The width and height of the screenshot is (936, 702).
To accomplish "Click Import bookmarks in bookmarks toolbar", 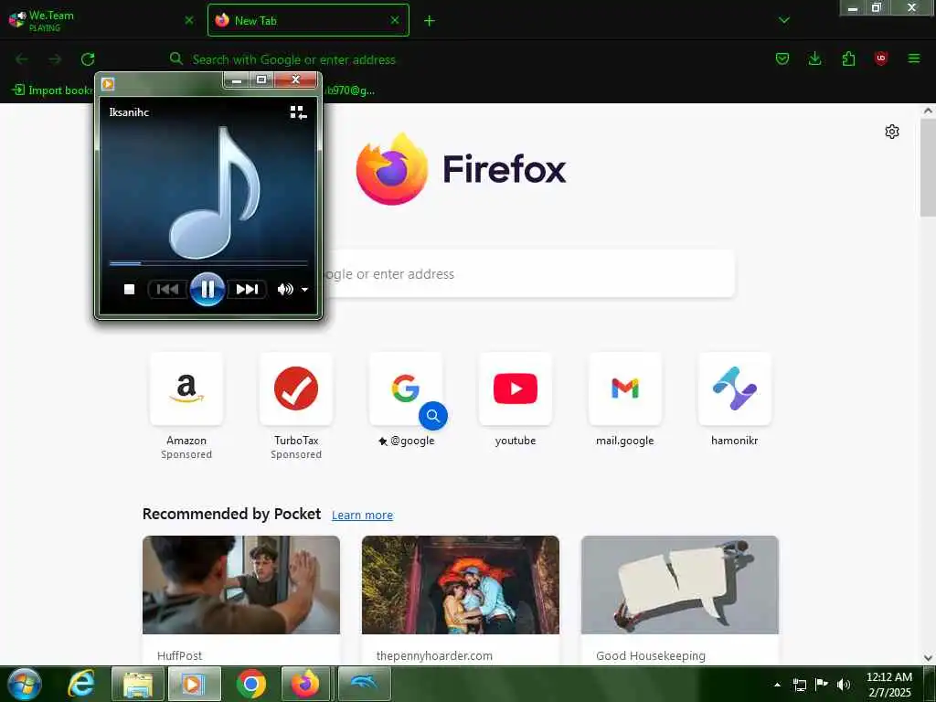I will (52, 90).
